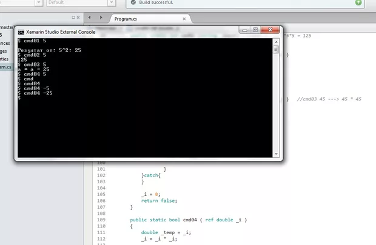Click the '//cmd03 45 ---> 45 * 45' comment
Viewport: 376px width, 245px height.
tap(329, 99)
